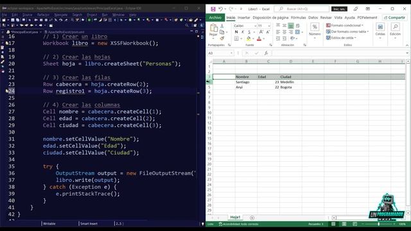Open the Datos ribbon tab
The width and height of the screenshot is (411, 231).
pos(313,17)
